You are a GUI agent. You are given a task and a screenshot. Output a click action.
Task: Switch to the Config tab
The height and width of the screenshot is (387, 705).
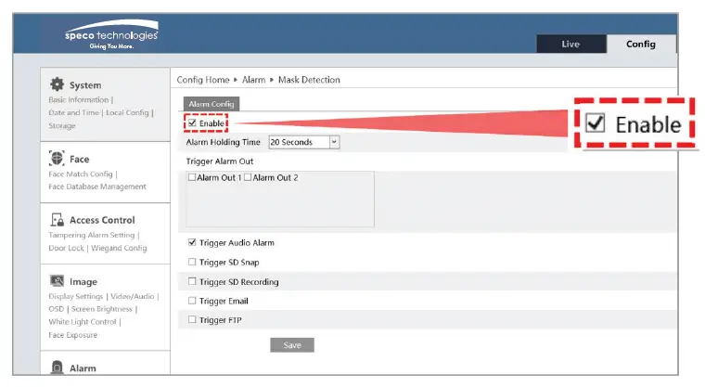coord(641,45)
